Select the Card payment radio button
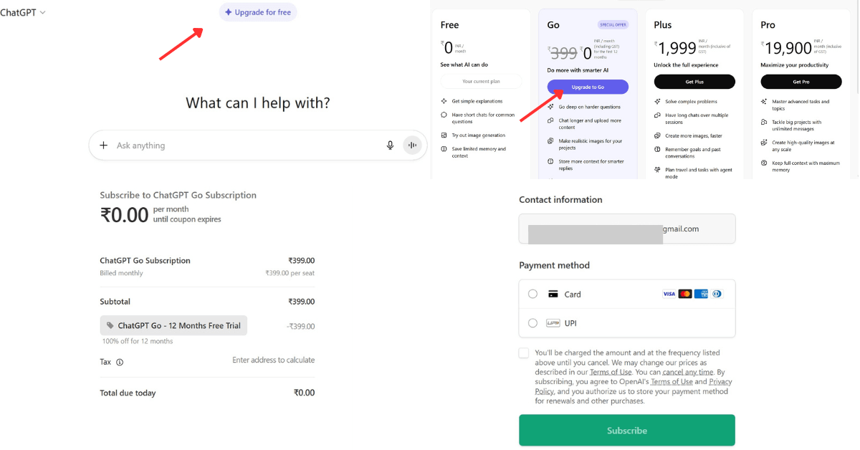Screen dimensions: 860x450 click(532, 294)
